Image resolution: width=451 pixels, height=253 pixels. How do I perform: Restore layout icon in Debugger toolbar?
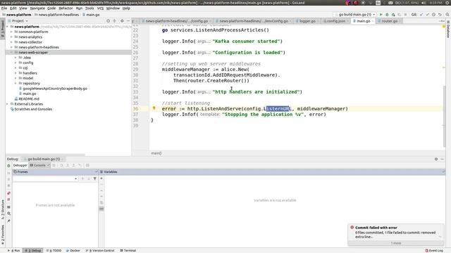coord(87,165)
